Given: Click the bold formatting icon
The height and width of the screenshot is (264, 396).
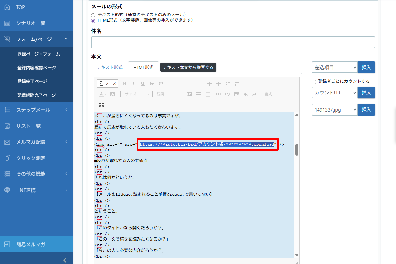Looking at the screenshot, I should tap(125, 83).
